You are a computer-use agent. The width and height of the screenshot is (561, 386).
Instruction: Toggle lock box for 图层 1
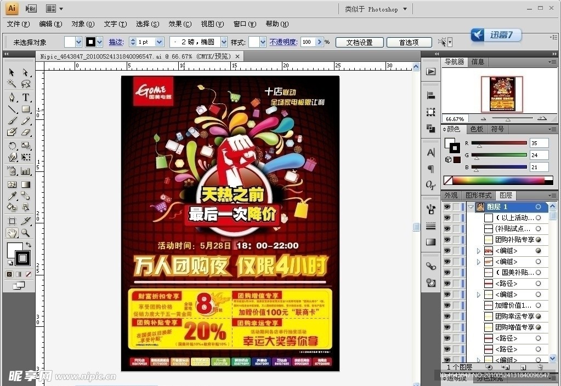point(456,207)
